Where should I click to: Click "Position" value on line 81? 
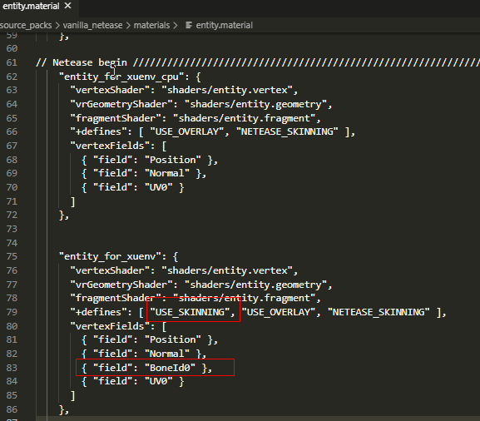click(x=173, y=339)
